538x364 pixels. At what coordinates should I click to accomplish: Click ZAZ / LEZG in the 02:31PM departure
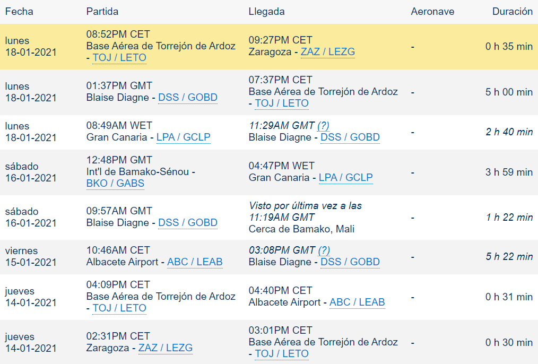pyautogui.click(x=165, y=348)
